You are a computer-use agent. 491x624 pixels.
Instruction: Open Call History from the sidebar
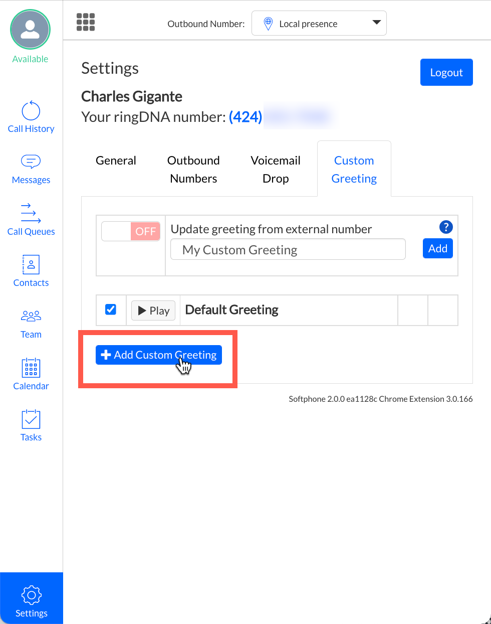[31, 117]
